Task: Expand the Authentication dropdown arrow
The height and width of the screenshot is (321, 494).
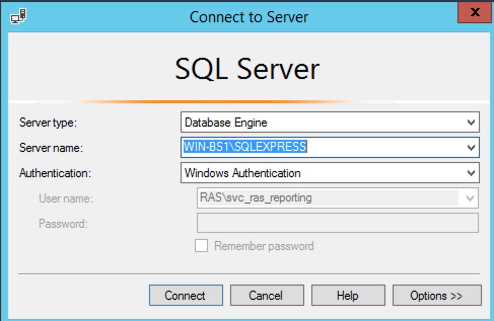Action: tap(471, 173)
